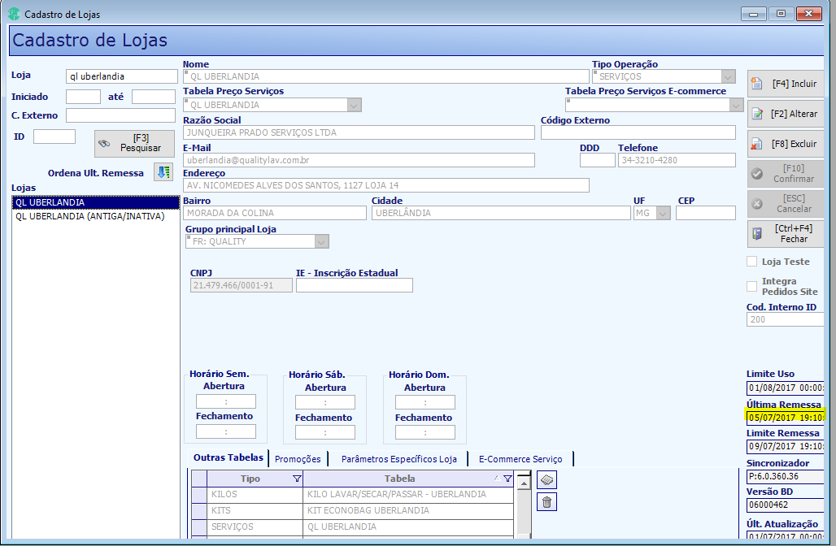
Task: Click the grid's vertical scrollbar up arrow
Action: [524, 483]
